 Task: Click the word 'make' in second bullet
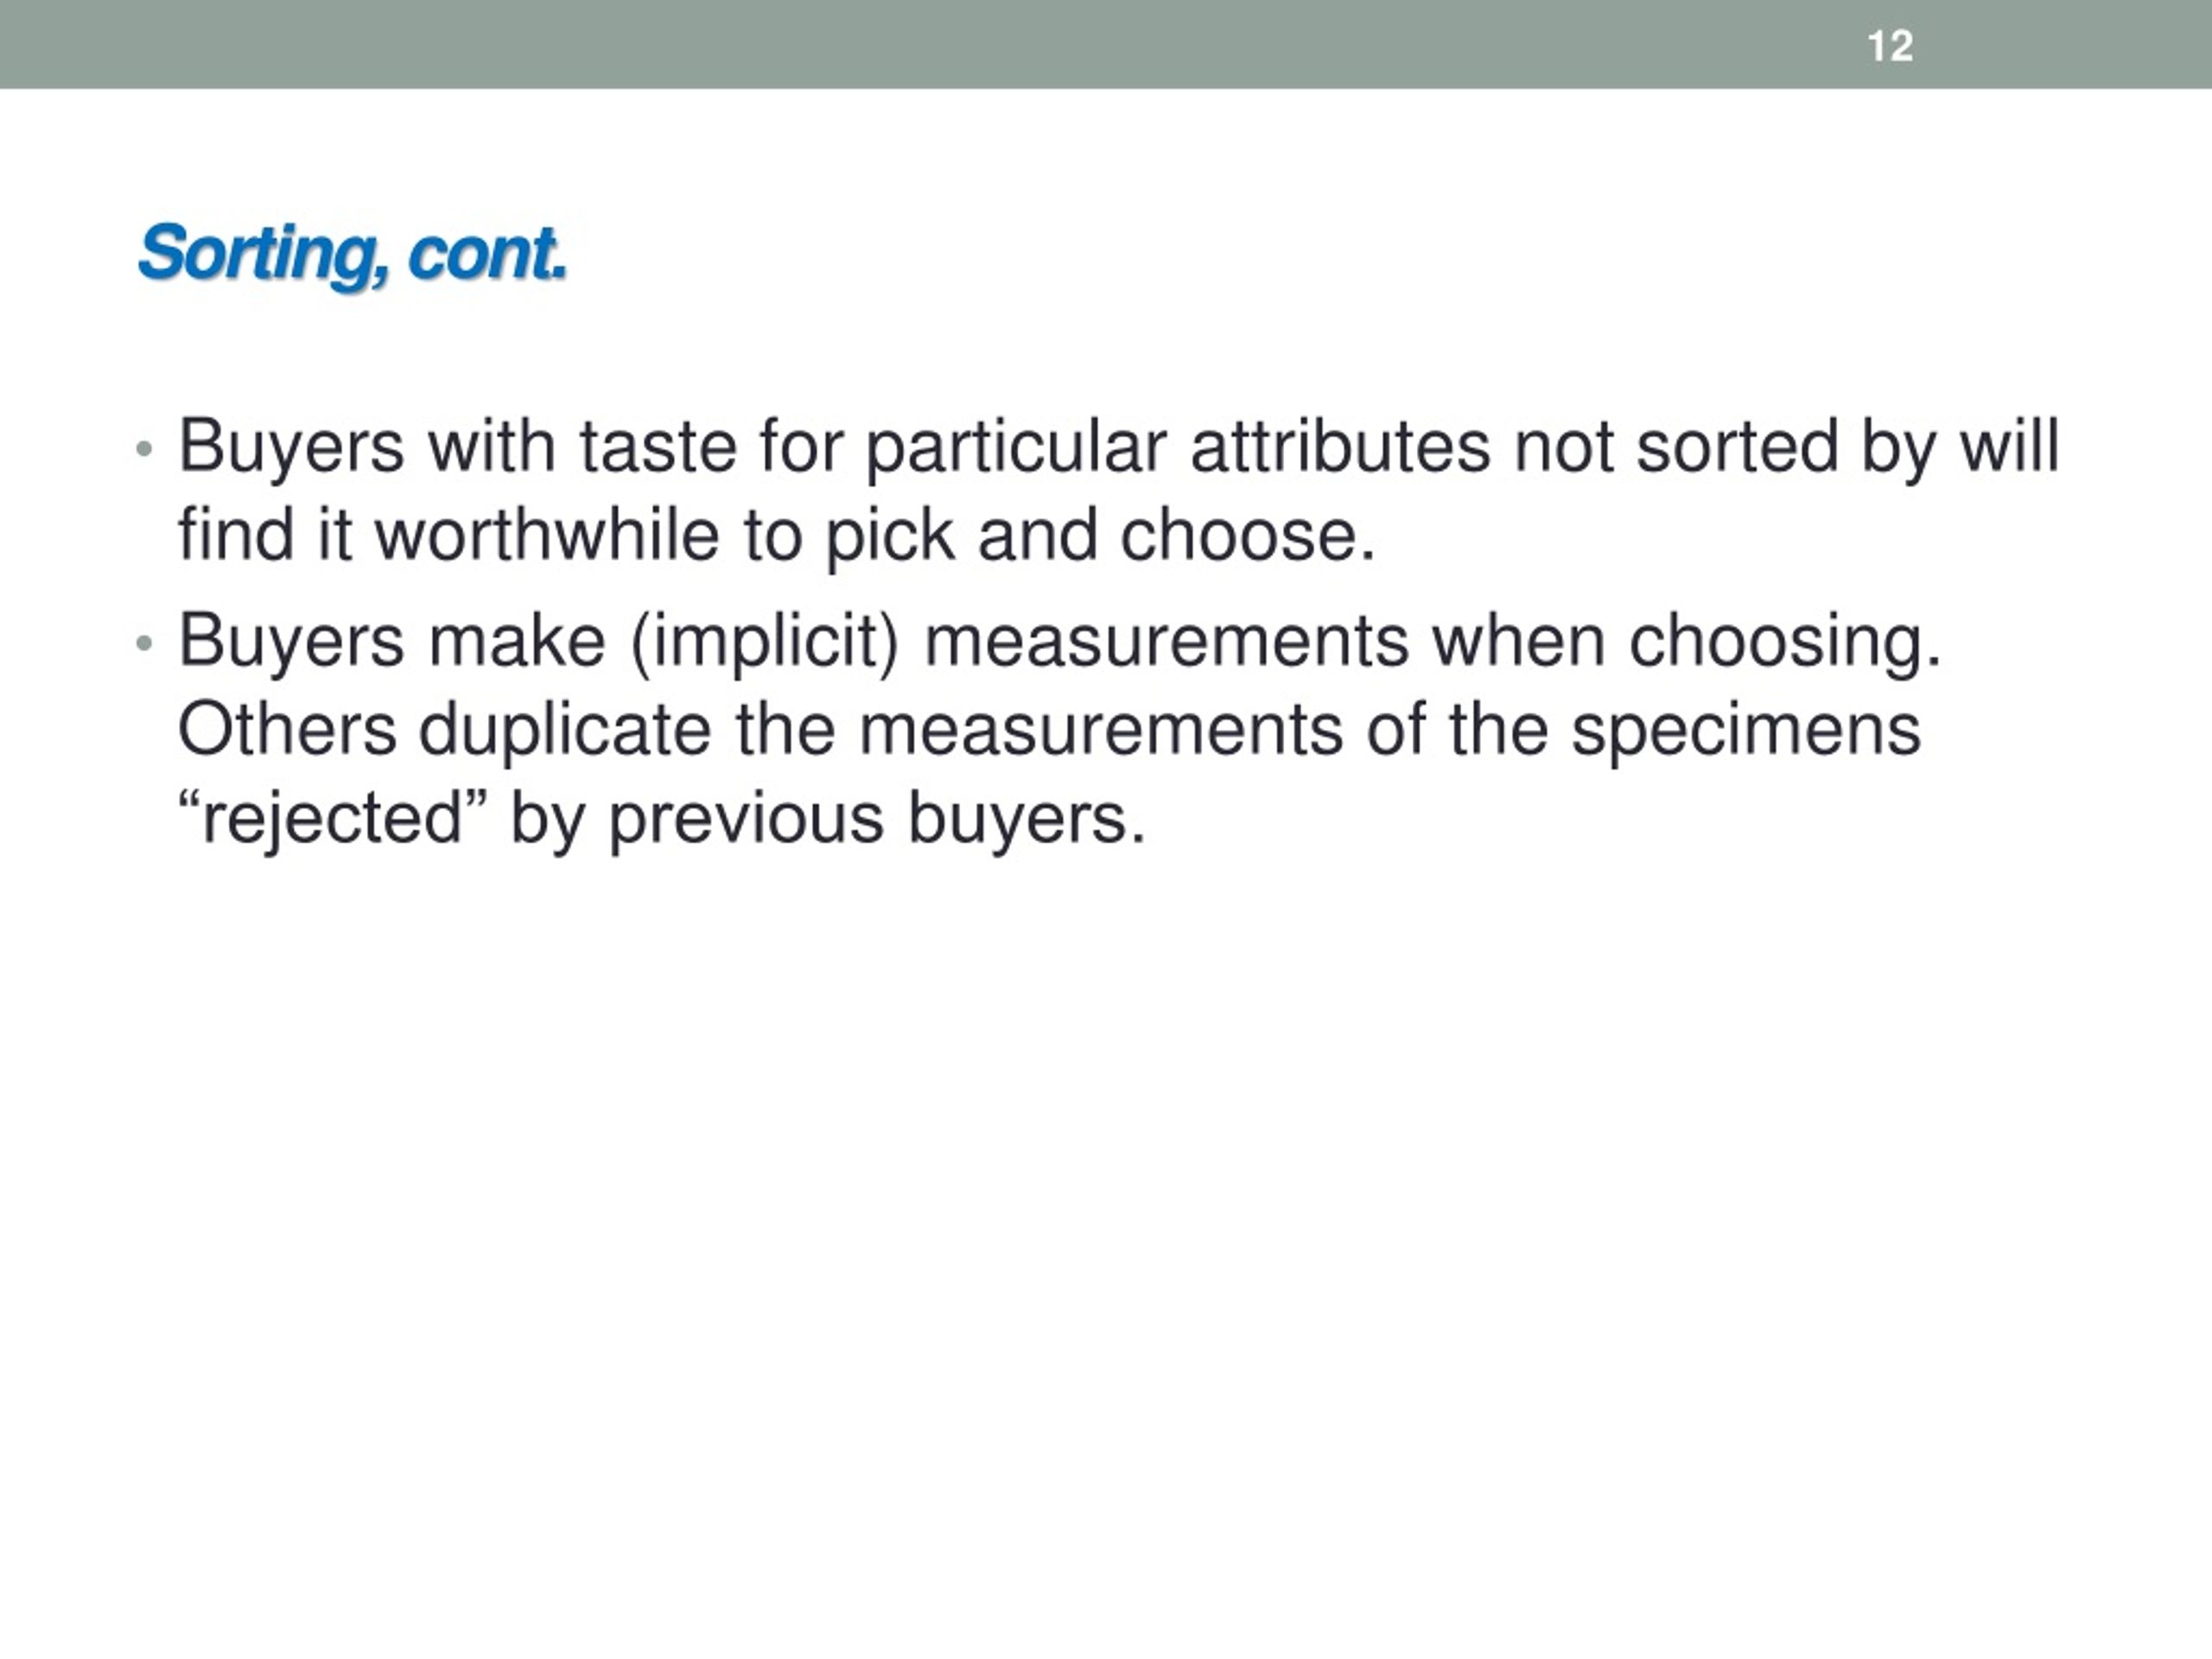pos(517,640)
